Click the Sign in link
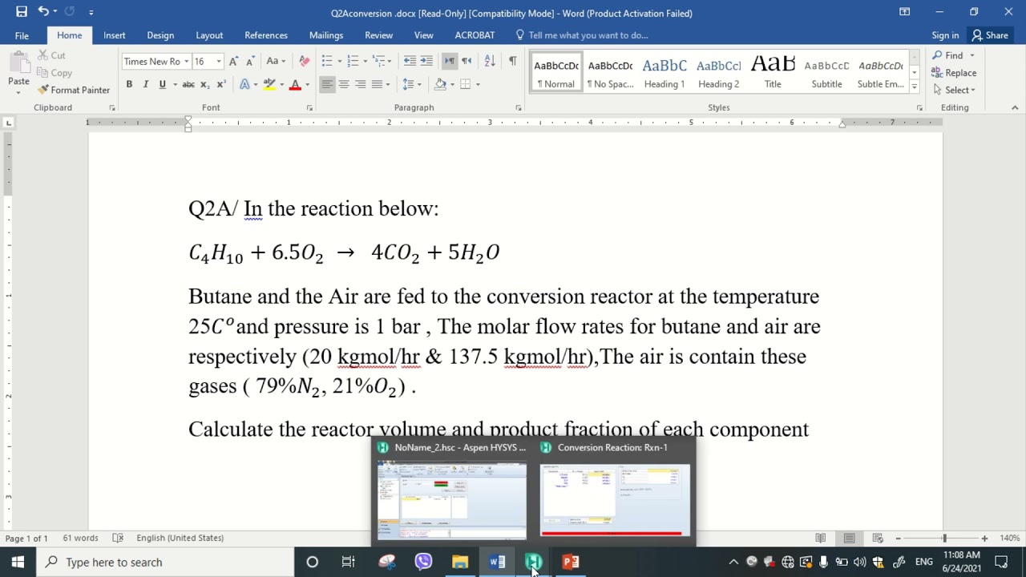This screenshot has height=577, width=1026. 945,35
